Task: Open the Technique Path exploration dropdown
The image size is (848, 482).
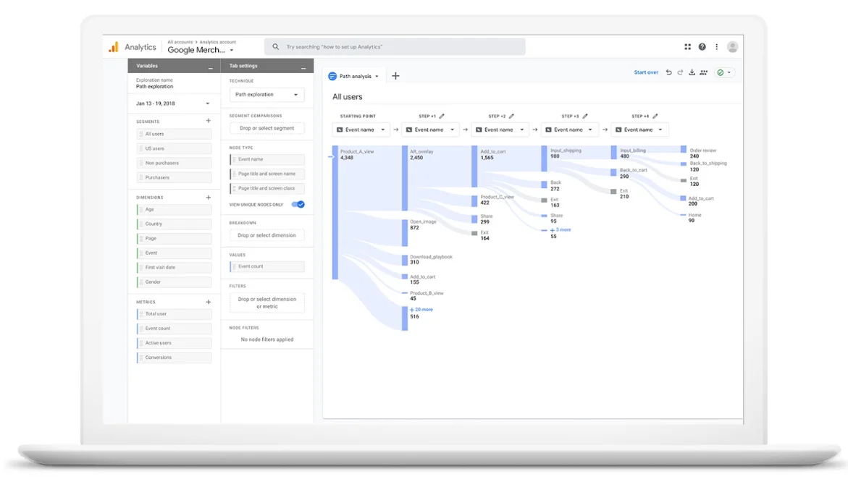Action: (x=266, y=95)
